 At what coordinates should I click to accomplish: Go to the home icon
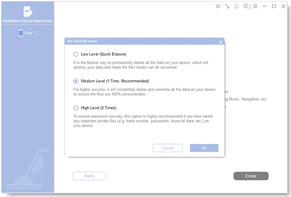tap(236, 6)
